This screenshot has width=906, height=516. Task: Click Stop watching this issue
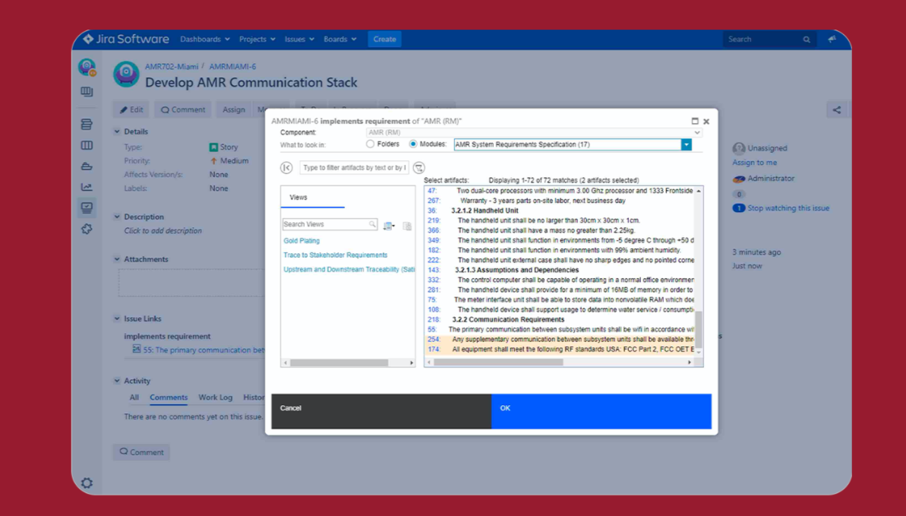point(788,208)
